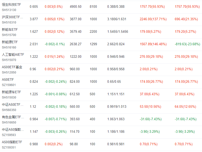Image resolution: width=202 pixels, height=152 pixels.
Task: Click market value 4900.50
Action: [75, 6]
